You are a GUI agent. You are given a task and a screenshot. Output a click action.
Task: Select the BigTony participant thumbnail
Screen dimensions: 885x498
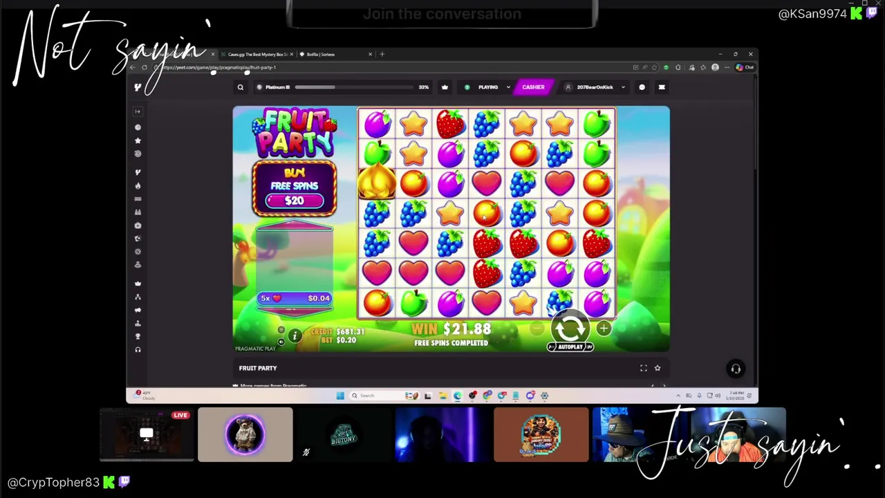coord(344,434)
